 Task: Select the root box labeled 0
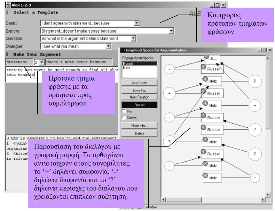(x=212, y=59)
